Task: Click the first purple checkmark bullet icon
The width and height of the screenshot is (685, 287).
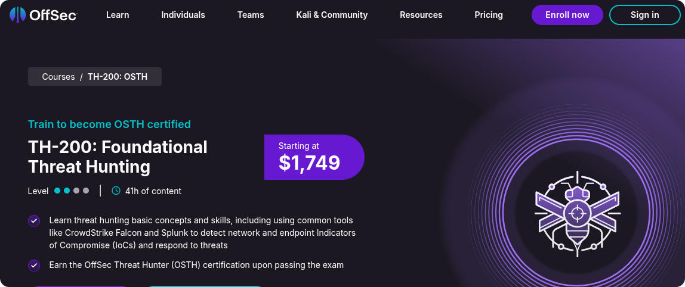Action: pyautogui.click(x=34, y=221)
